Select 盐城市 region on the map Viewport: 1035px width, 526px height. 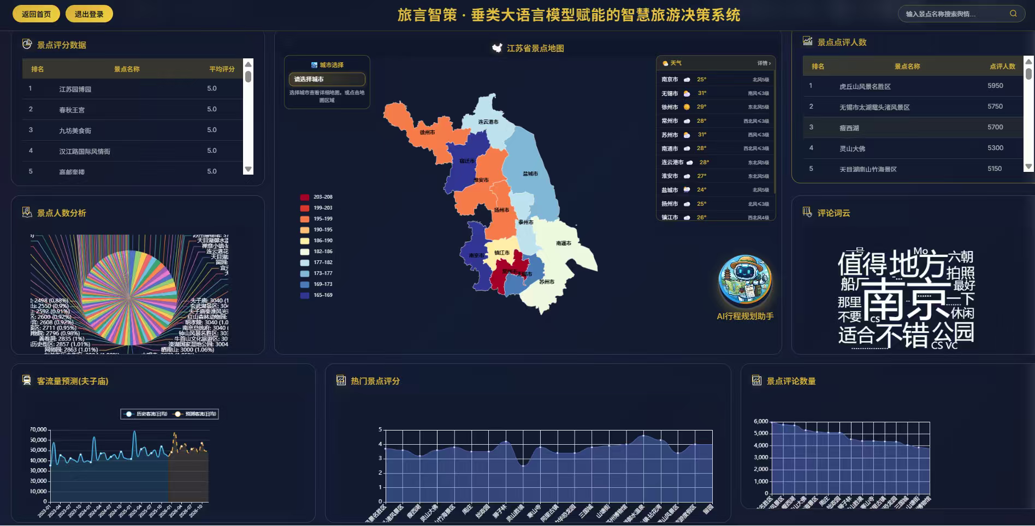coord(530,175)
